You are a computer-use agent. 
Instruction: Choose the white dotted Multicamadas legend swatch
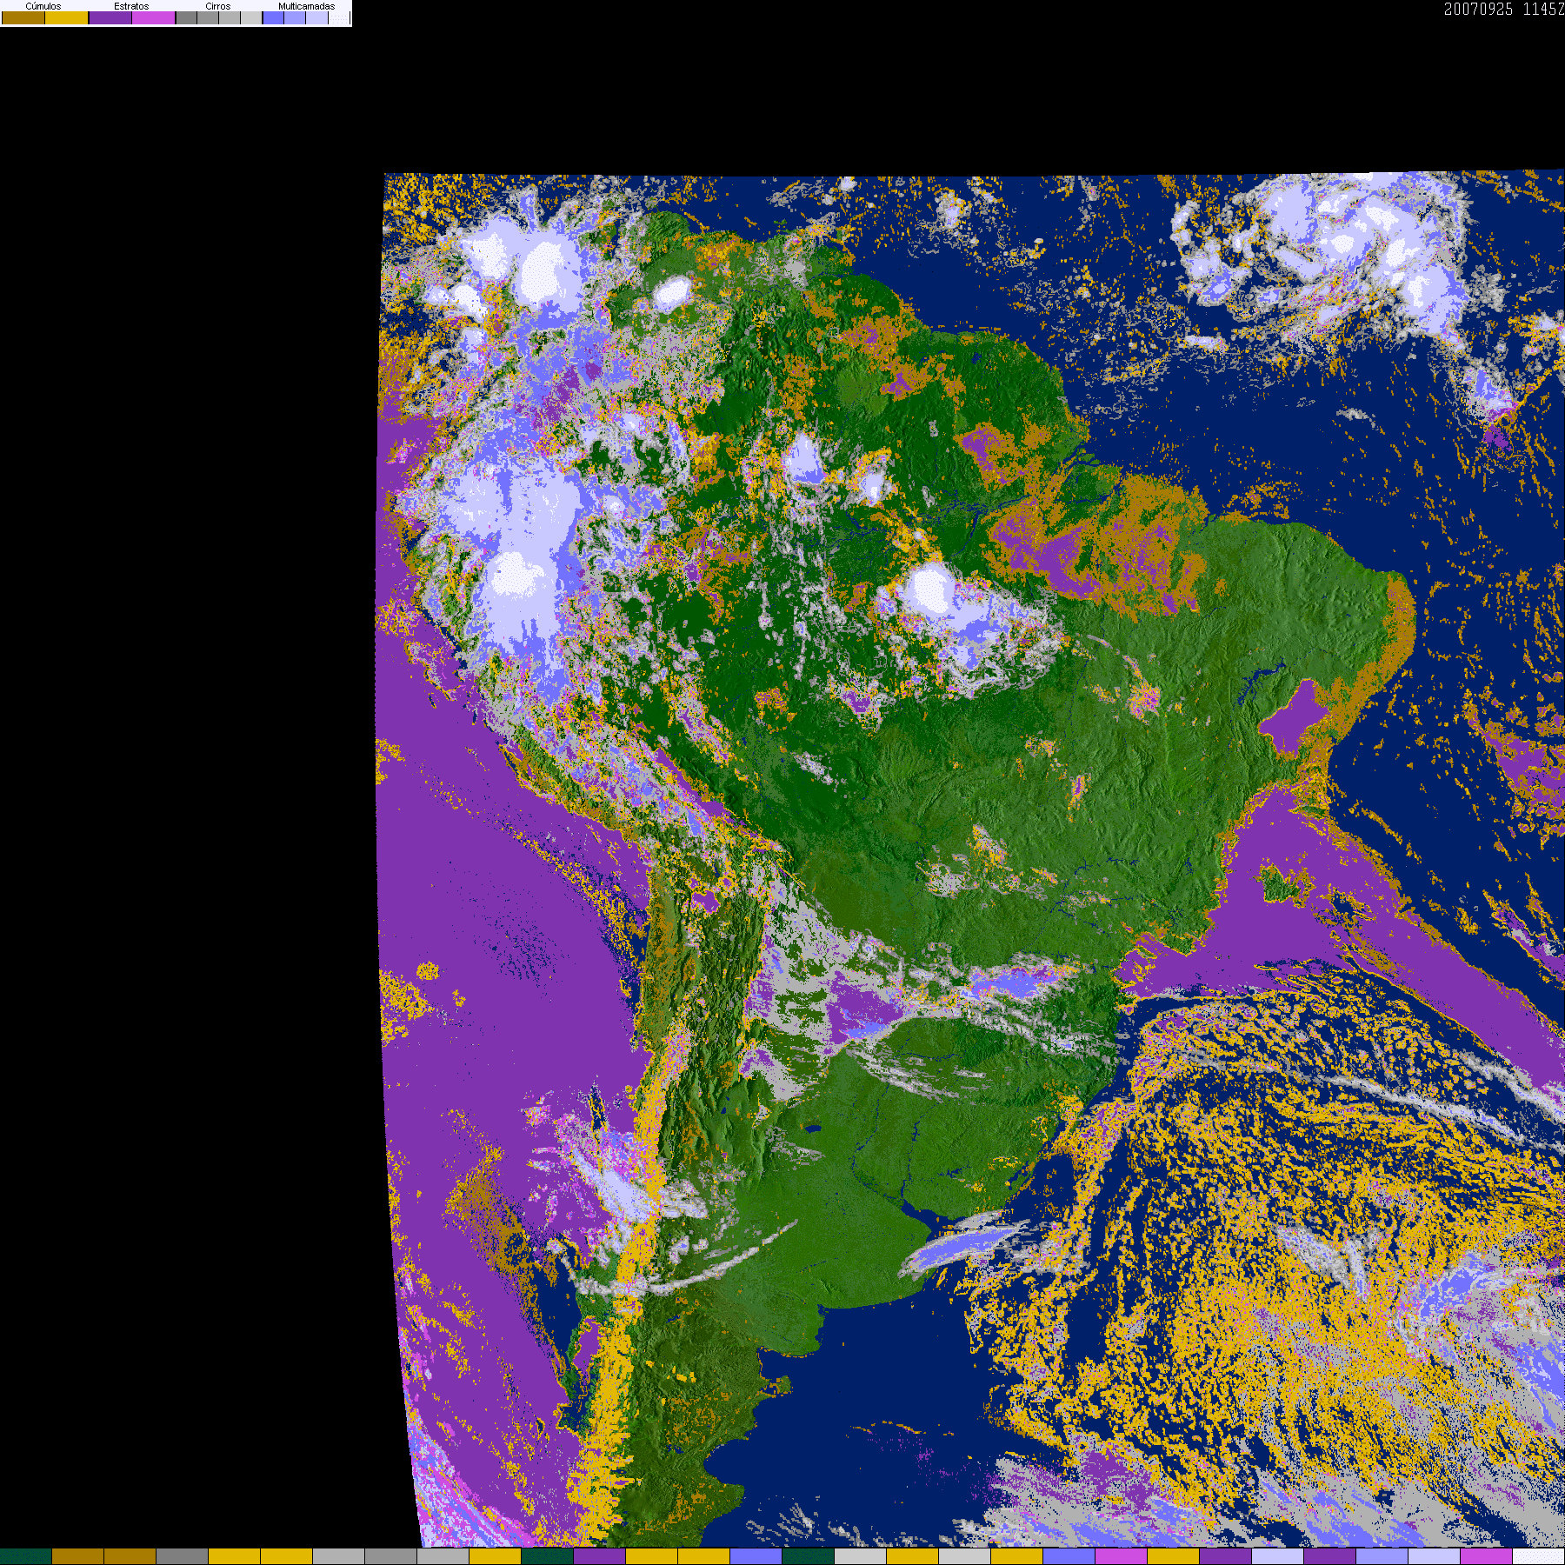pyautogui.click(x=338, y=18)
